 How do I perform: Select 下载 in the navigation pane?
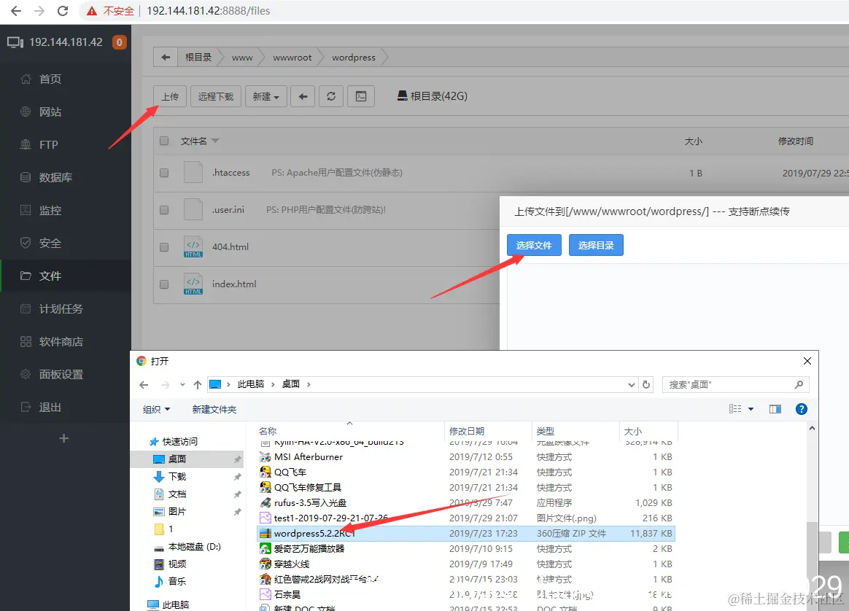(x=171, y=477)
